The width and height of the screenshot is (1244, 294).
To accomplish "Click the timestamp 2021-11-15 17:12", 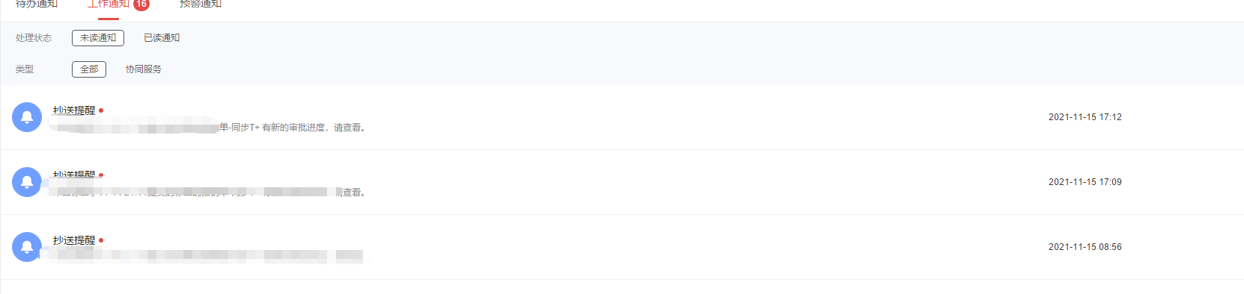I will pyautogui.click(x=1085, y=117).
